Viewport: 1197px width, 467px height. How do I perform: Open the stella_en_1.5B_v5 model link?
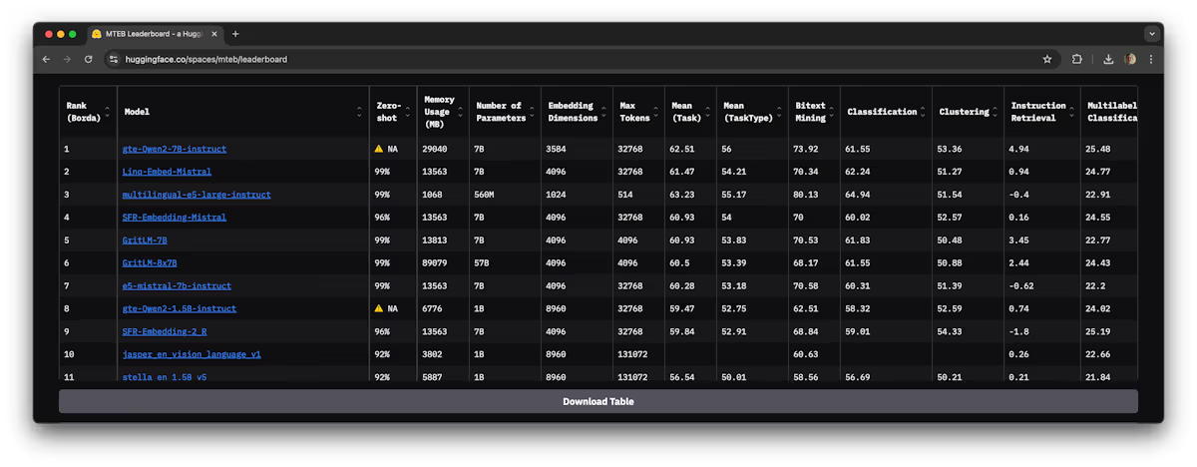(x=165, y=377)
